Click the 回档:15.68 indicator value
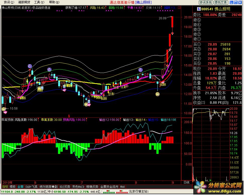 click(x=117, y=8)
